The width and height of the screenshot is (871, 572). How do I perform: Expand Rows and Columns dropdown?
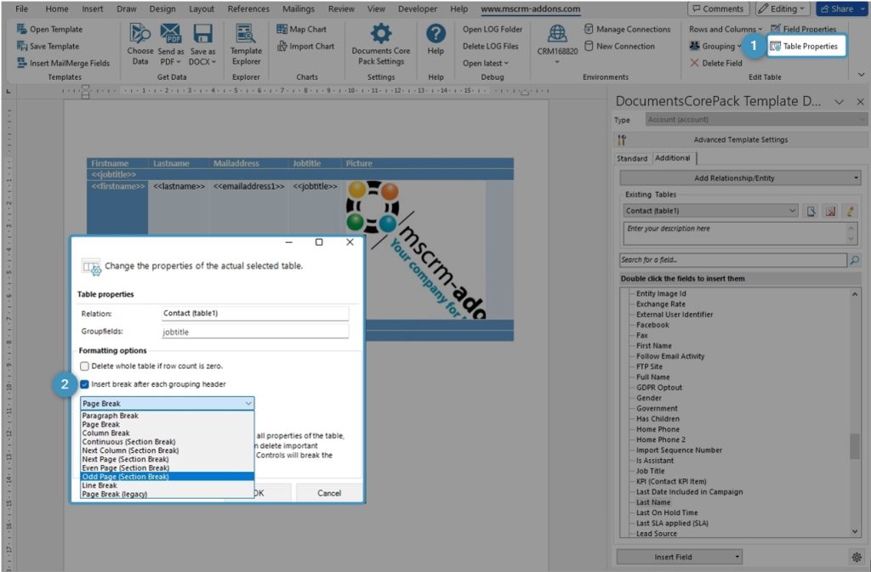click(x=726, y=29)
